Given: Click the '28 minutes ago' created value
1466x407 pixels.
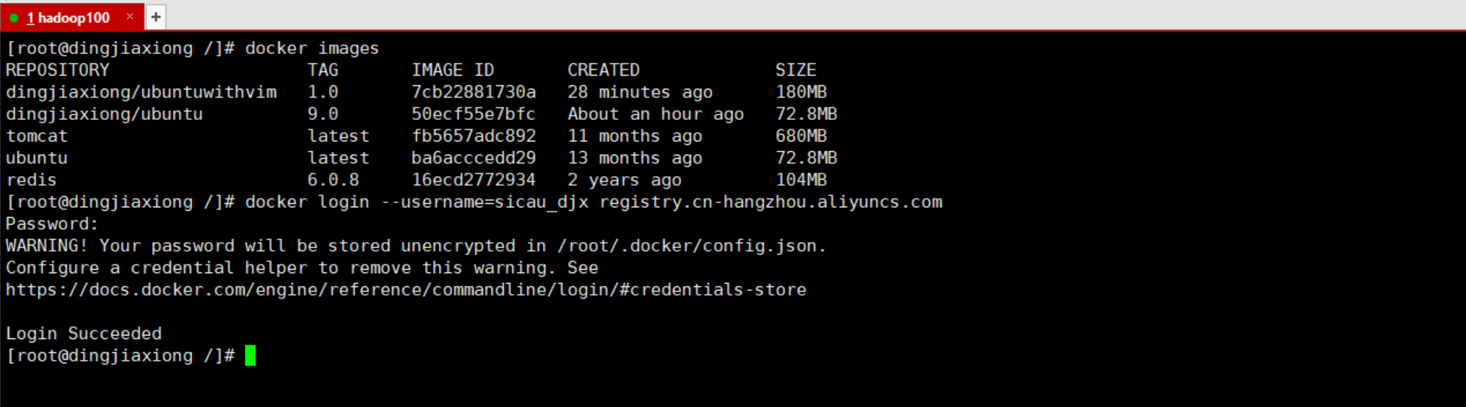Looking at the screenshot, I should (640, 92).
